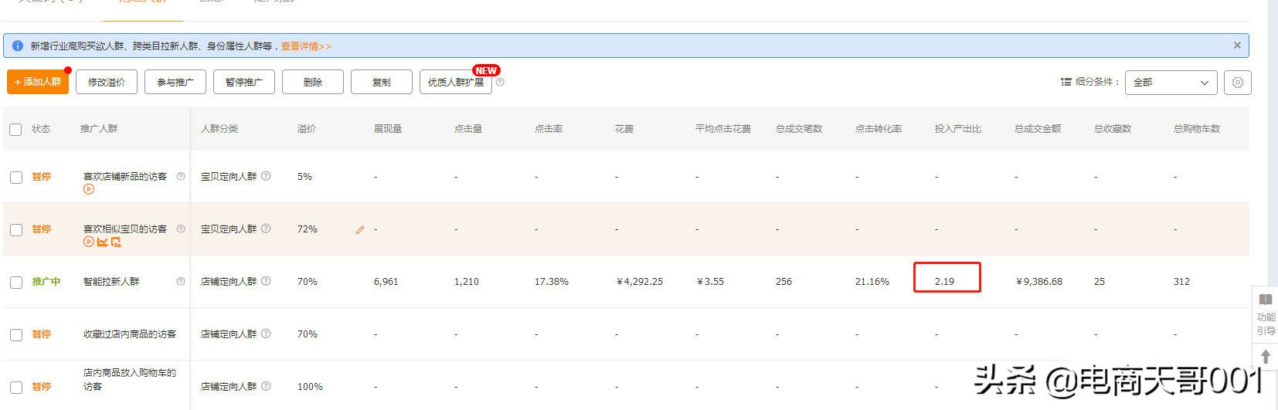Click 宝贝定向人群 help icon in 喜欢相似宝贝的访客 row
1278x410 pixels.
click(266, 229)
